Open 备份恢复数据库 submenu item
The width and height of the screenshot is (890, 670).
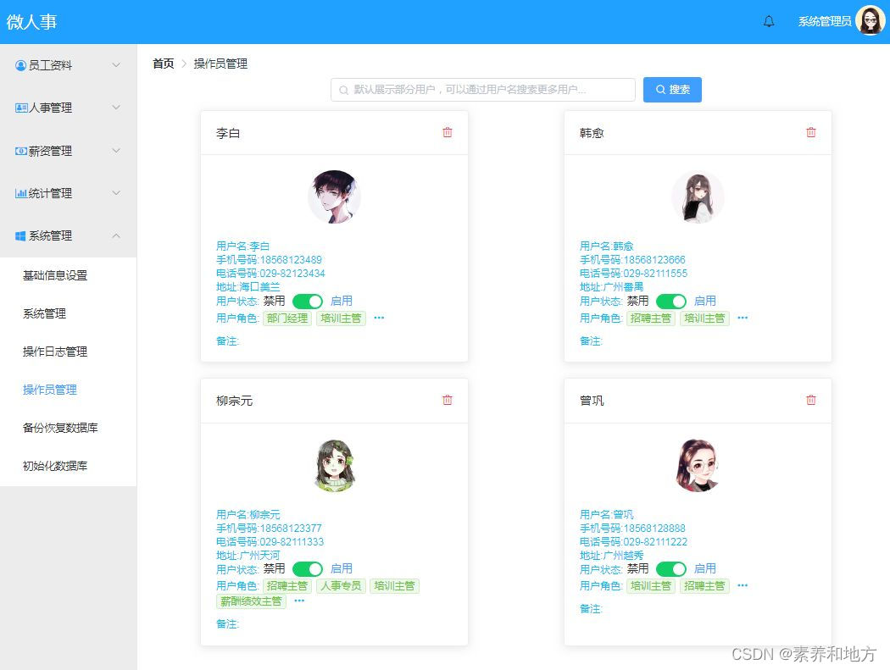coord(68,428)
